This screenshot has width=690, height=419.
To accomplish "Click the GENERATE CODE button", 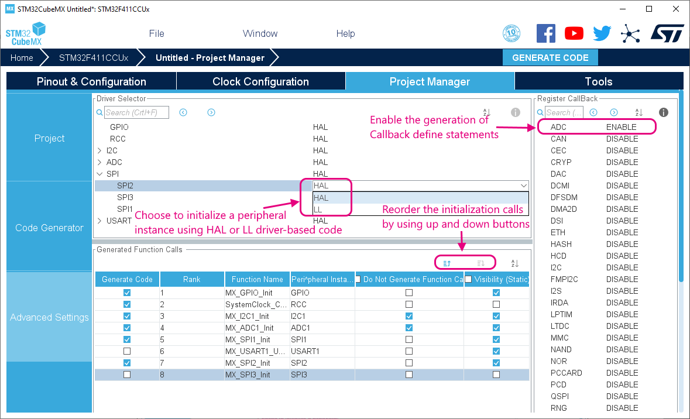I will [550, 58].
